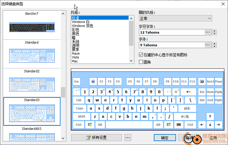The image size is (228, 145).
Task: Click the F5 key on the preview keyboard
Action: click(x=130, y=81)
